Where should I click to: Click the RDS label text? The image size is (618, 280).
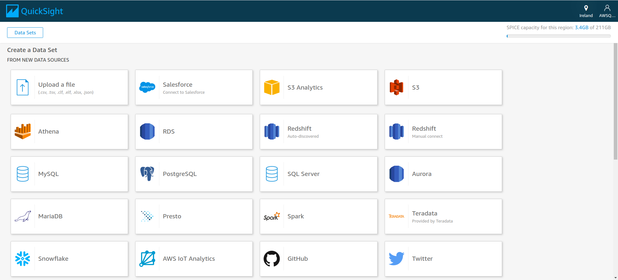[x=169, y=131]
